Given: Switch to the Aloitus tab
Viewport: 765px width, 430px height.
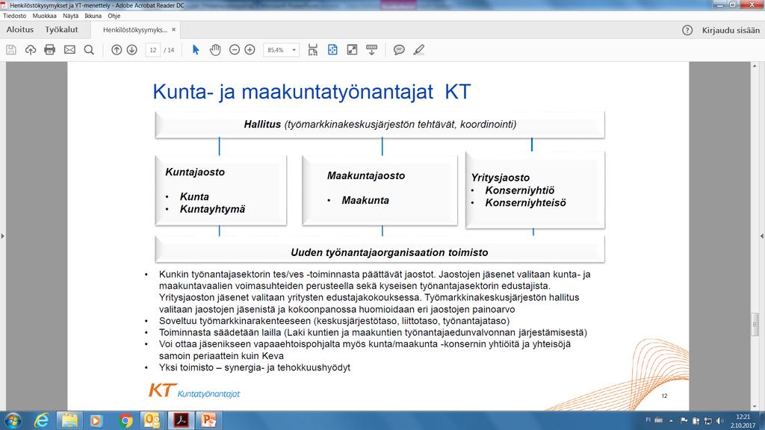Looking at the screenshot, I should pyautogui.click(x=20, y=30).
